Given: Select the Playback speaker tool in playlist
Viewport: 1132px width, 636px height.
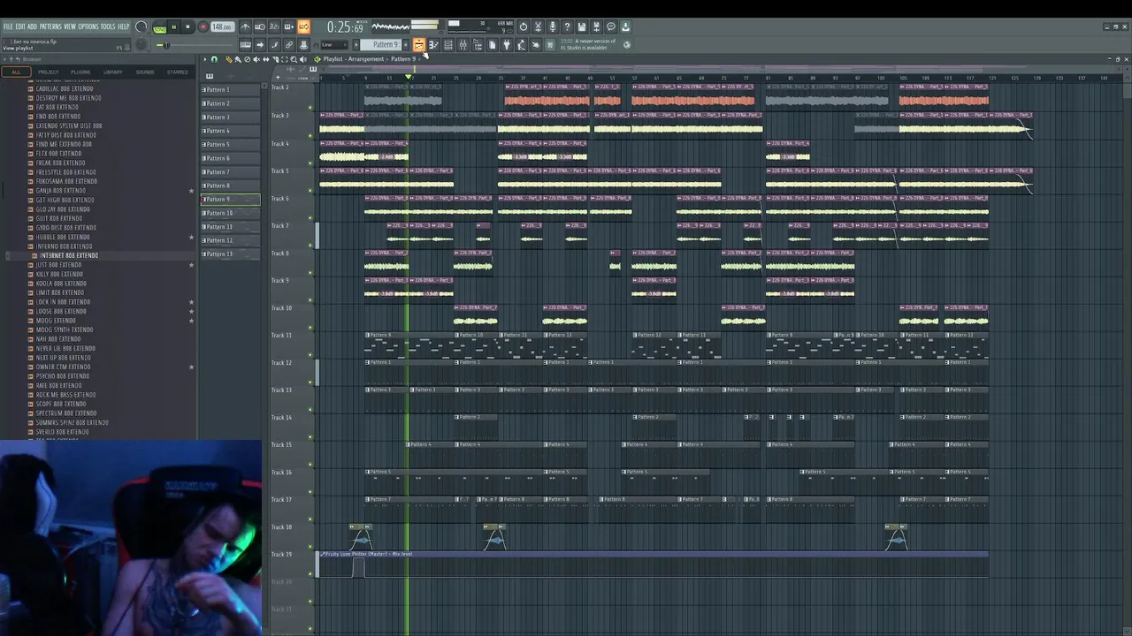Looking at the screenshot, I should click(302, 59).
